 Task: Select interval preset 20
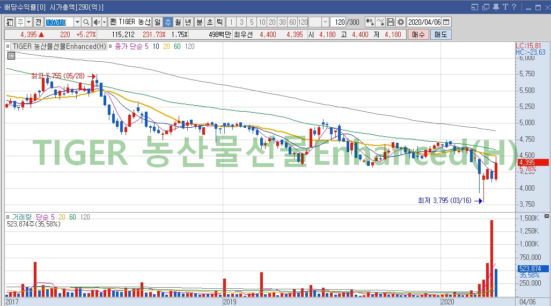pos(272,22)
